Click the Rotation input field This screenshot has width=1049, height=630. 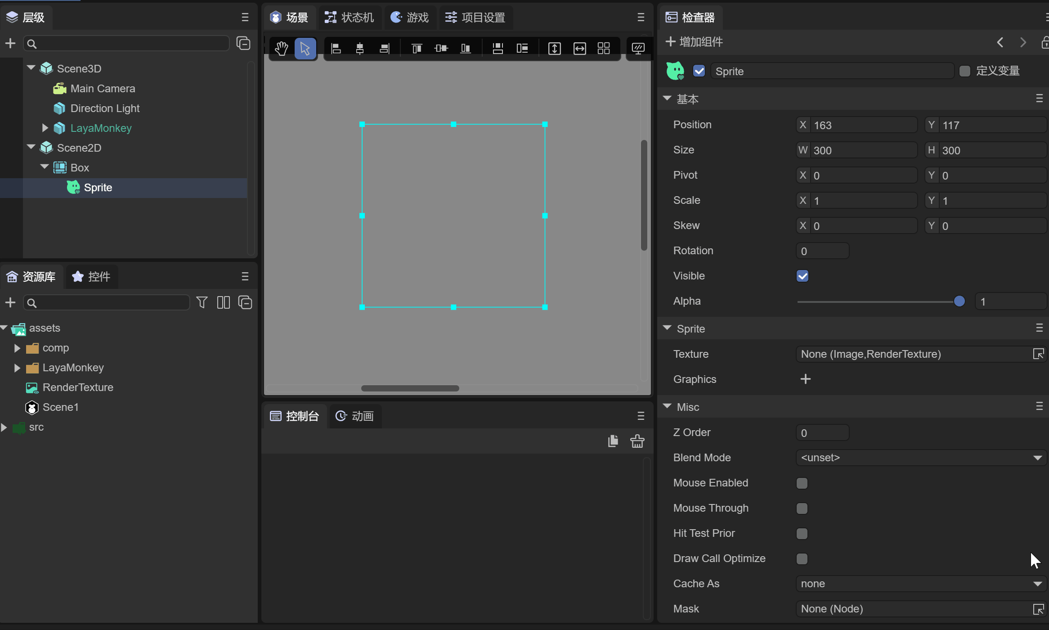tap(822, 251)
